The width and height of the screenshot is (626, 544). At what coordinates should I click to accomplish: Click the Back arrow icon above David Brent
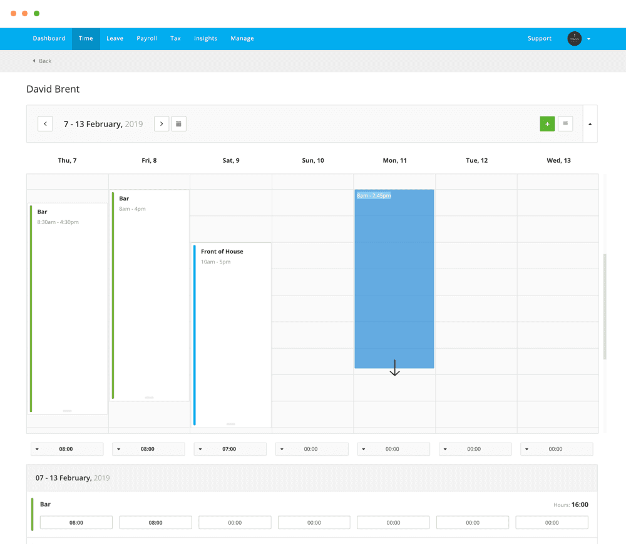click(33, 61)
